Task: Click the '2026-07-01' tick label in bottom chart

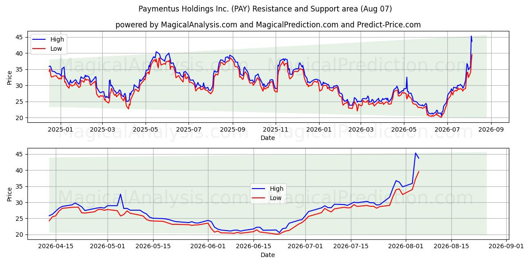Action: point(305,246)
